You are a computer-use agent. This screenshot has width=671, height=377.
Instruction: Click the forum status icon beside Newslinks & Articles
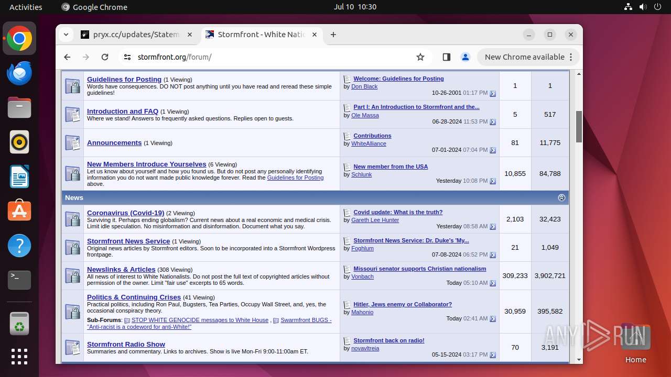72,275
